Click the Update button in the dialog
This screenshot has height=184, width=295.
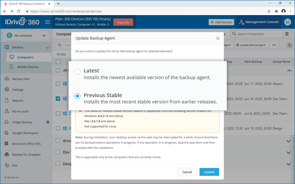point(209,172)
